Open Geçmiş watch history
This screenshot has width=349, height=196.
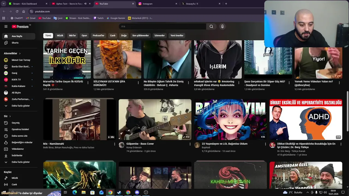coord(19,123)
